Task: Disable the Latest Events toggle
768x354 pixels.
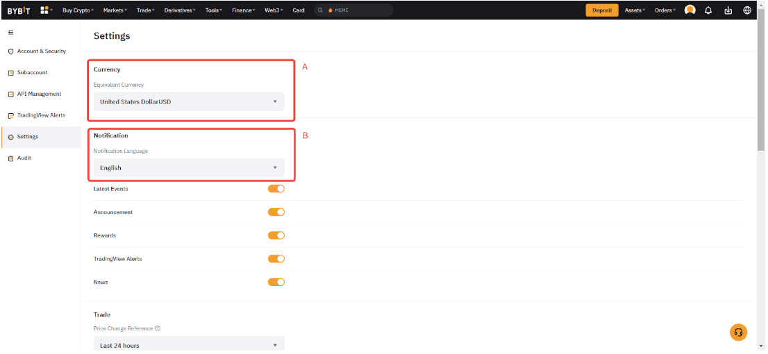Action: tap(276, 189)
